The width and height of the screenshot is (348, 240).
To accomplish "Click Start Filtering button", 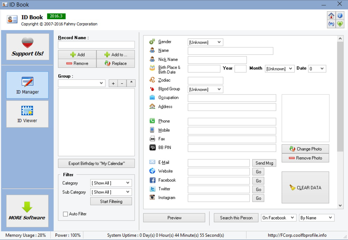I will tap(111, 201).
